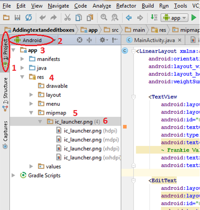
Task: Open Find with the magnifier icon
Action: (x=104, y=18)
